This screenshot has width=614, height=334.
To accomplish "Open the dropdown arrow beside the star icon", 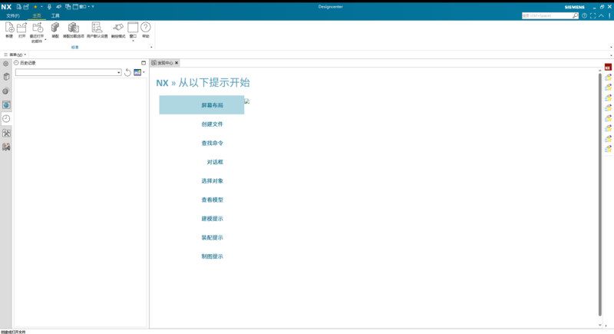I will pos(41,7).
